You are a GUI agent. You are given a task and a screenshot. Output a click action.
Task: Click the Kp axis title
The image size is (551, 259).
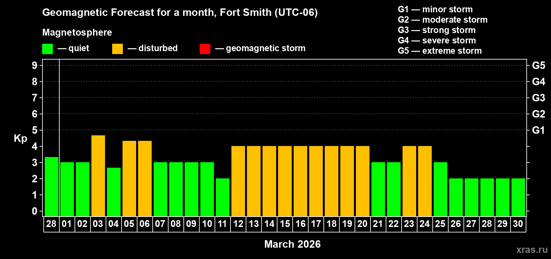point(20,139)
